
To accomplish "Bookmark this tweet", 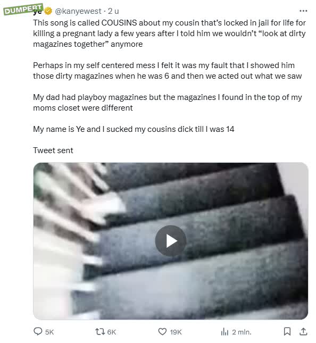I will click(x=287, y=331).
